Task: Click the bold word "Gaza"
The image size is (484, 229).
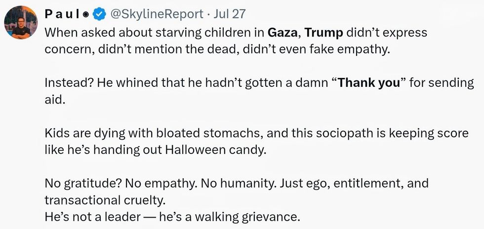Action: (283, 33)
